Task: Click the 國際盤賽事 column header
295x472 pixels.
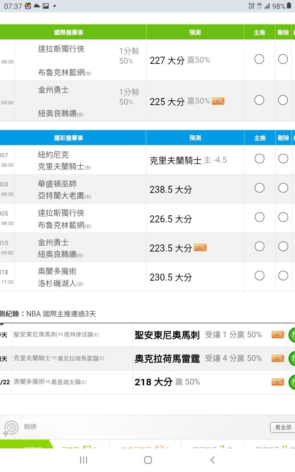Action: click(69, 32)
